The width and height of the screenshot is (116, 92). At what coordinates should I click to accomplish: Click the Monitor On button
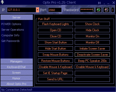click(x=92, y=36)
